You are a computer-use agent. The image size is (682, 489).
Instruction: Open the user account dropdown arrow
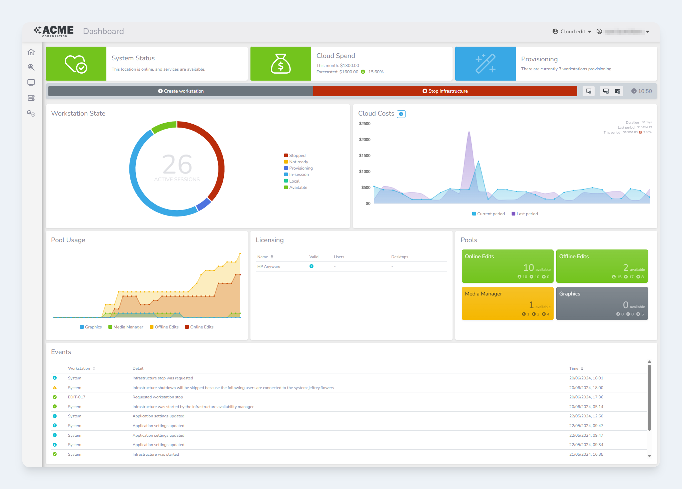(x=648, y=32)
